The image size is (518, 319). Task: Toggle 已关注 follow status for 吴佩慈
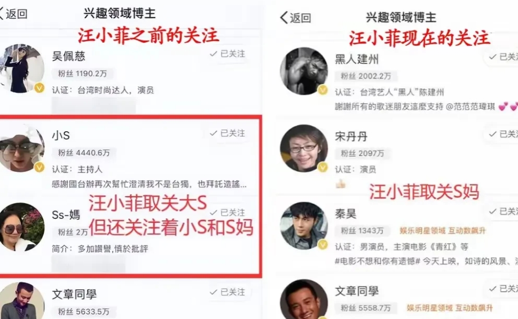click(x=227, y=54)
